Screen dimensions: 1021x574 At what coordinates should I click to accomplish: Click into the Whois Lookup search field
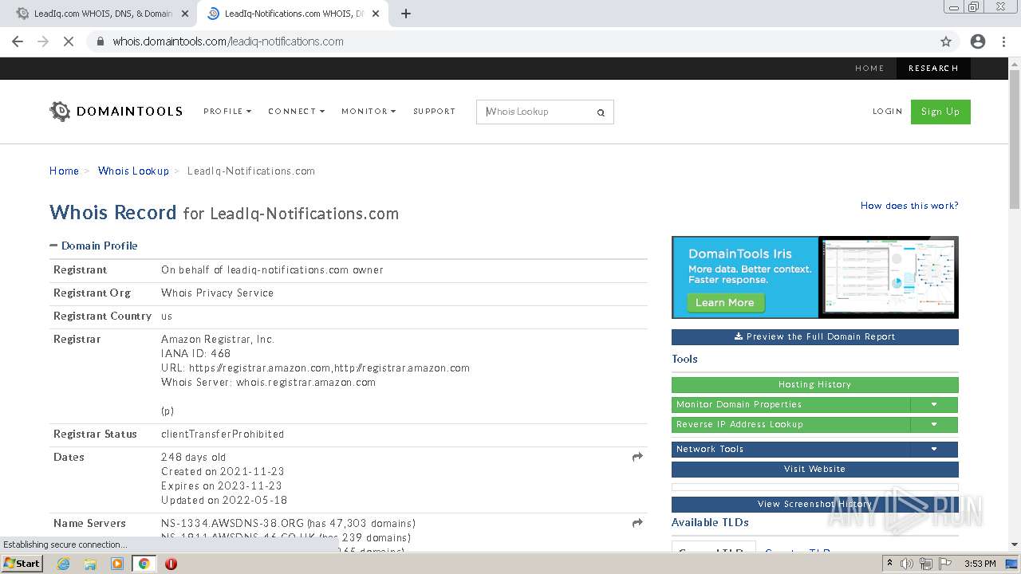[536, 112]
